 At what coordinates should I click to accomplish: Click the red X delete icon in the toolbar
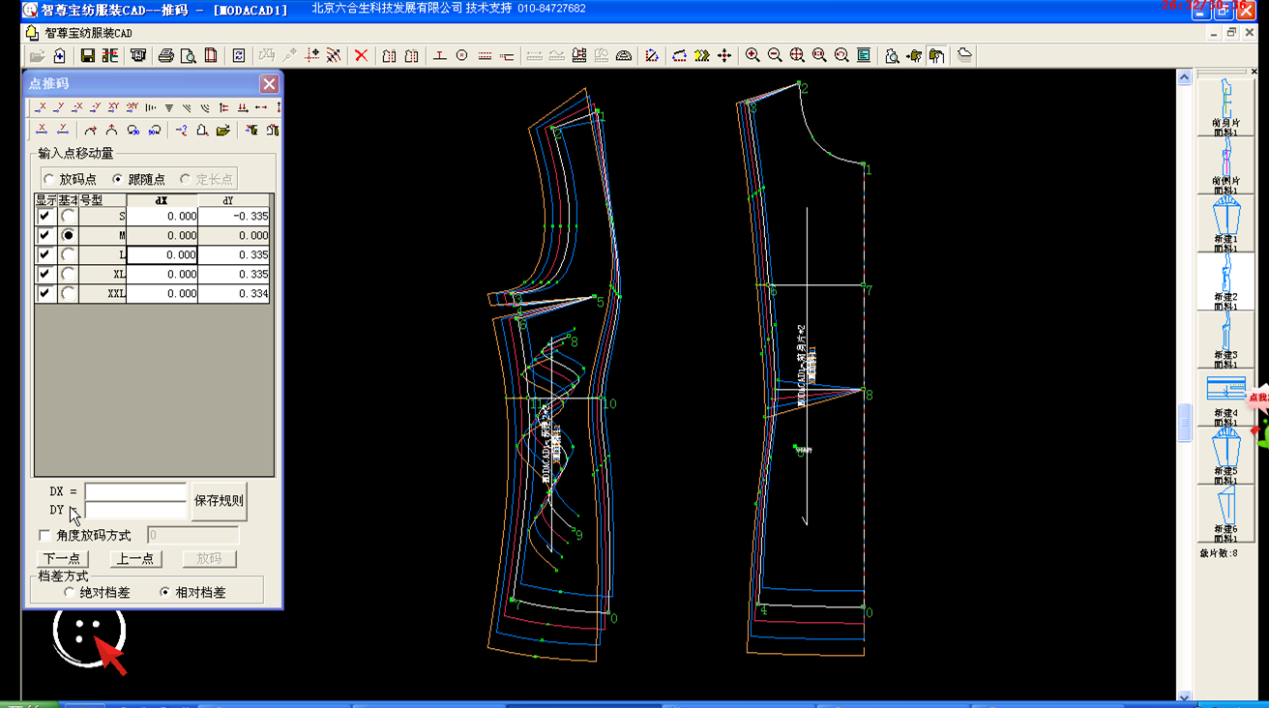pos(361,56)
